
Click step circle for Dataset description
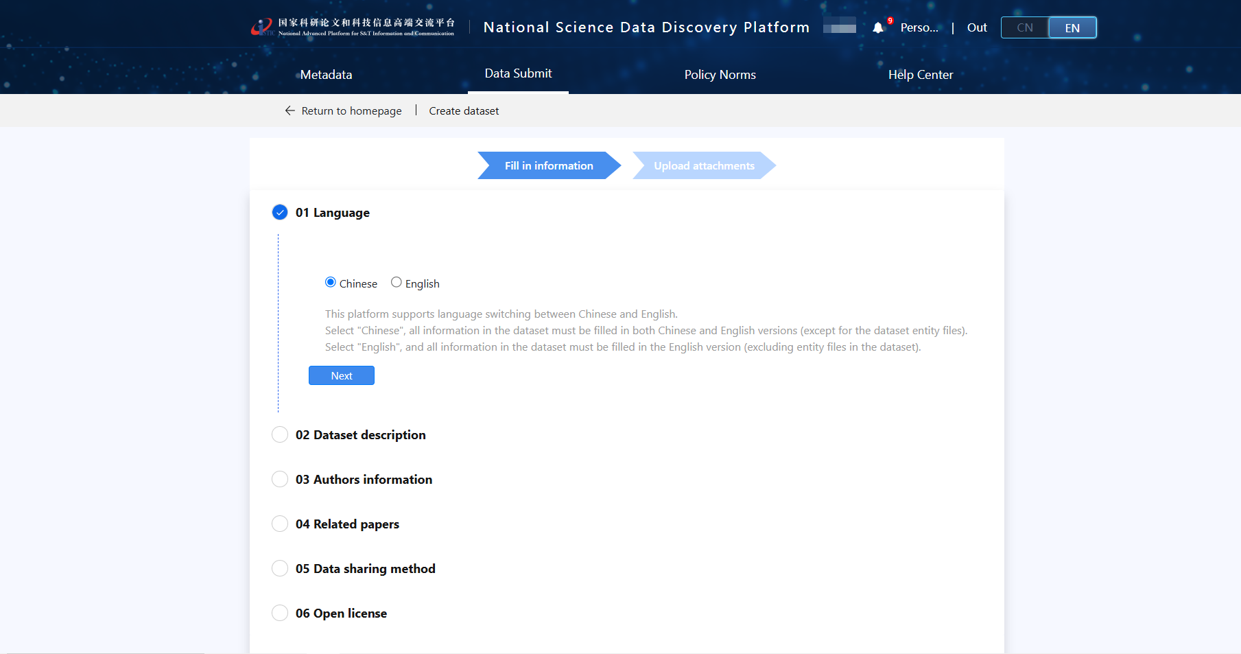[280, 434]
